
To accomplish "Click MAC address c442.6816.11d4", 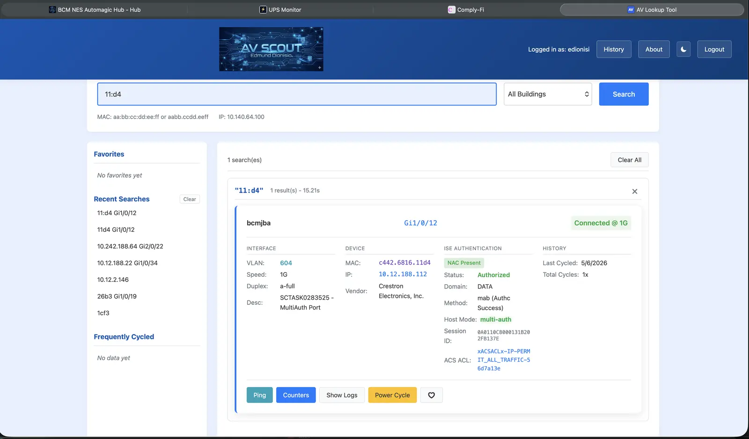I will tap(404, 263).
